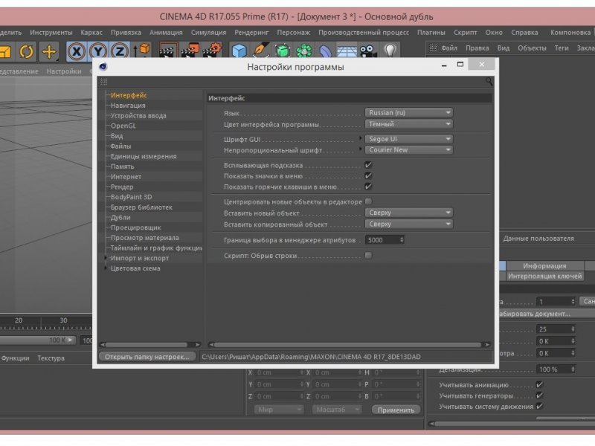Open the Мир coordinate dropdown
Image resolution: width=595 pixels, height=446 pixels.
[x=279, y=410]
